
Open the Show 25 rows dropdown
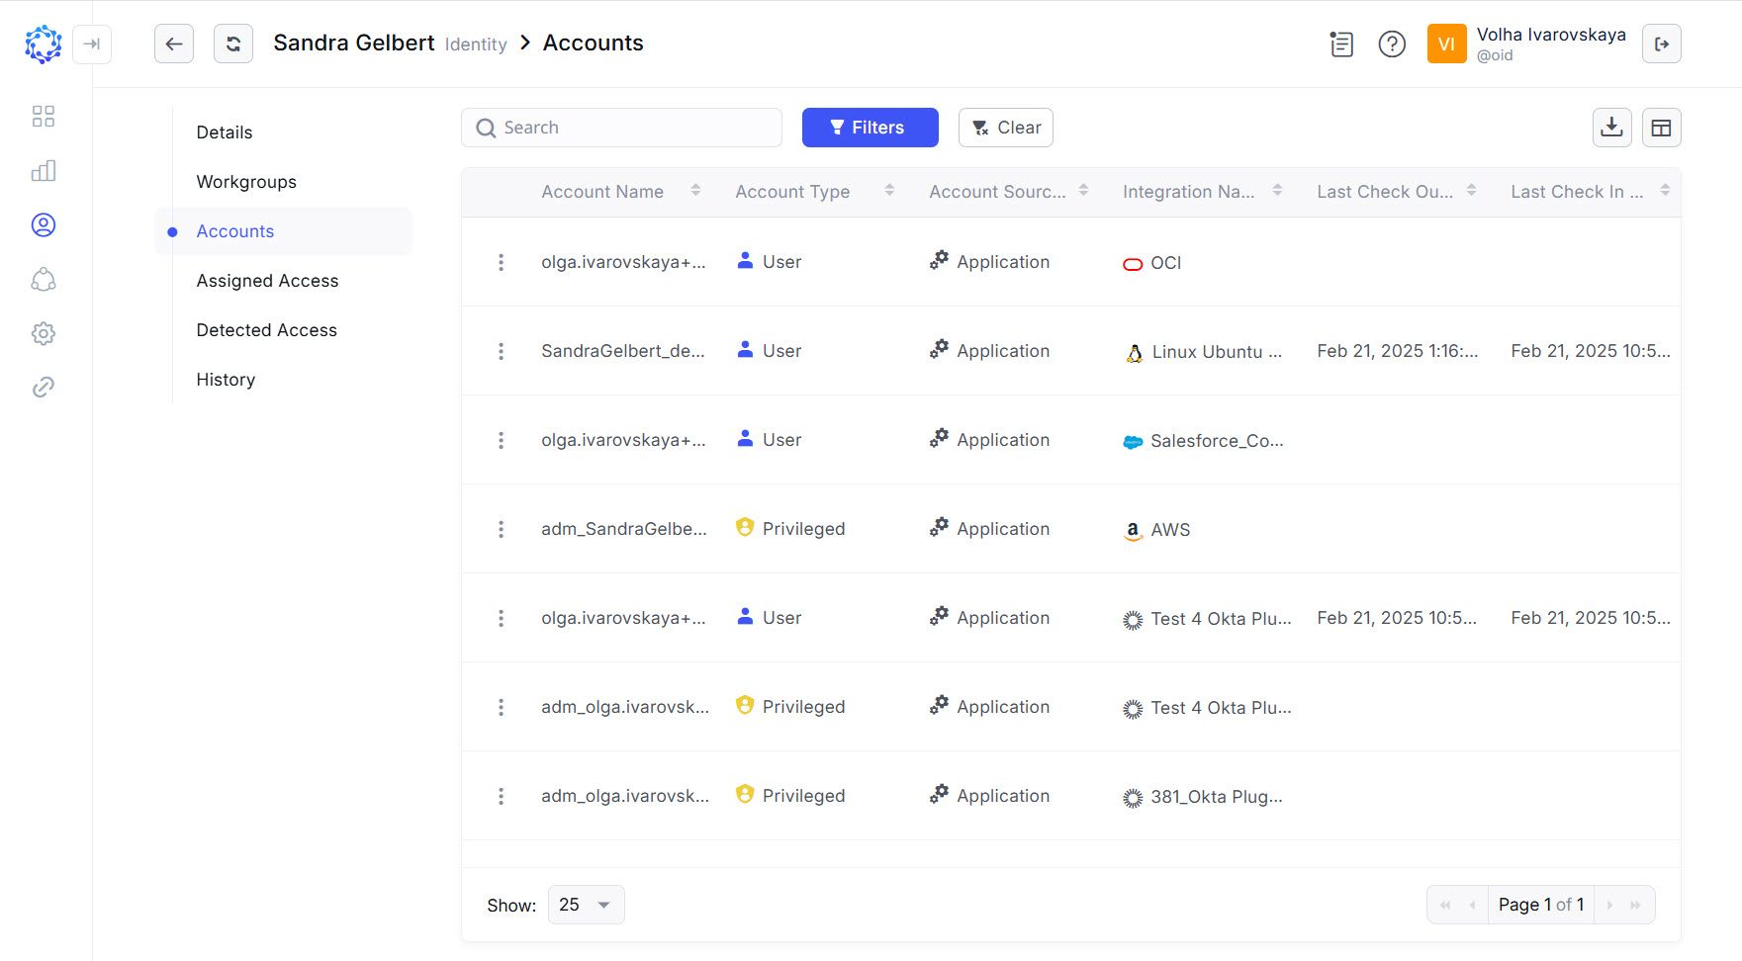[x=586, y=904]
